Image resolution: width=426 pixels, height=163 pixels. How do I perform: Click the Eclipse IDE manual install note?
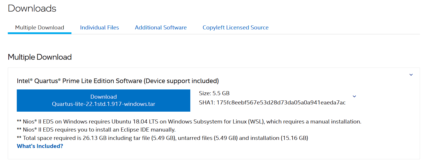pos(96,130)
